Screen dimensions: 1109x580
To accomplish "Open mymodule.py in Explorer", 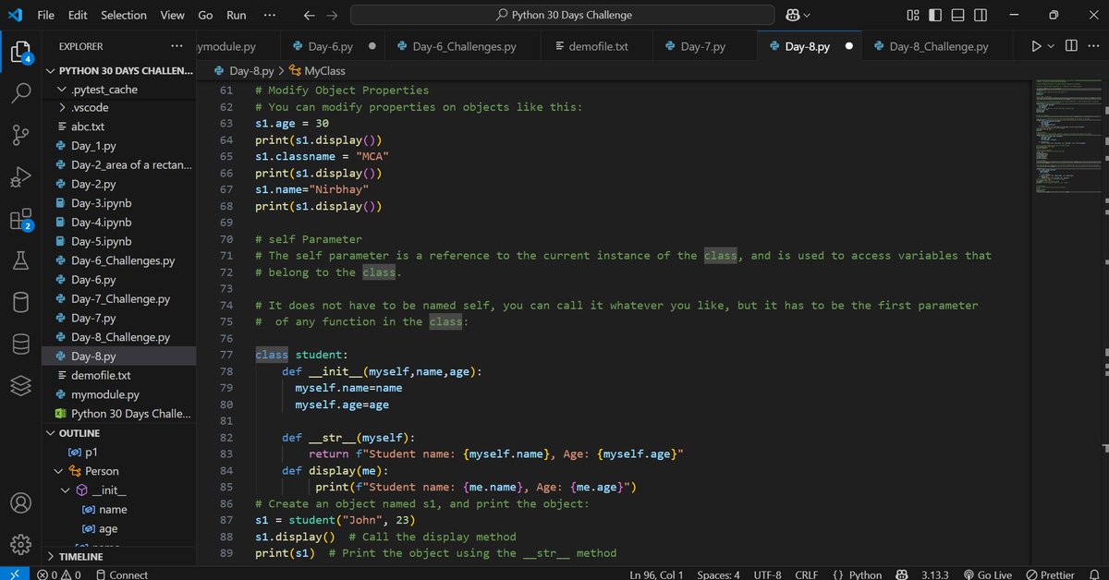I will click(118, 394).
